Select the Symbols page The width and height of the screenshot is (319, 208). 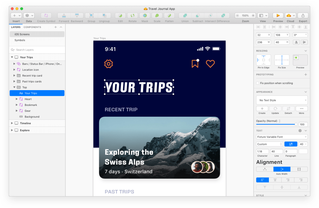point(20,40)
